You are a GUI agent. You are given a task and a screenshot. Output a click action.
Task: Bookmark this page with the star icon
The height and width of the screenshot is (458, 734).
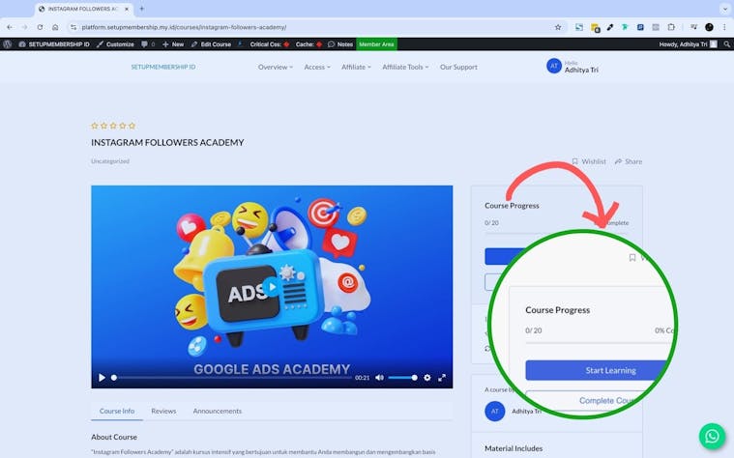tap(558, 27)
